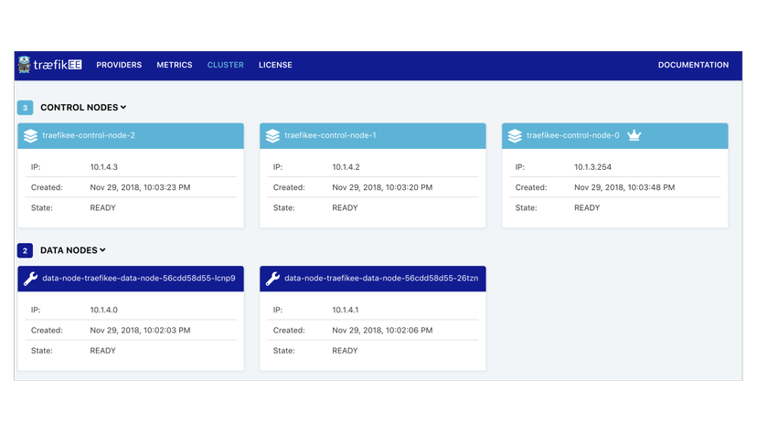
Task: Click IP value 10.1.4.3
Action: [x=104, y=167]
